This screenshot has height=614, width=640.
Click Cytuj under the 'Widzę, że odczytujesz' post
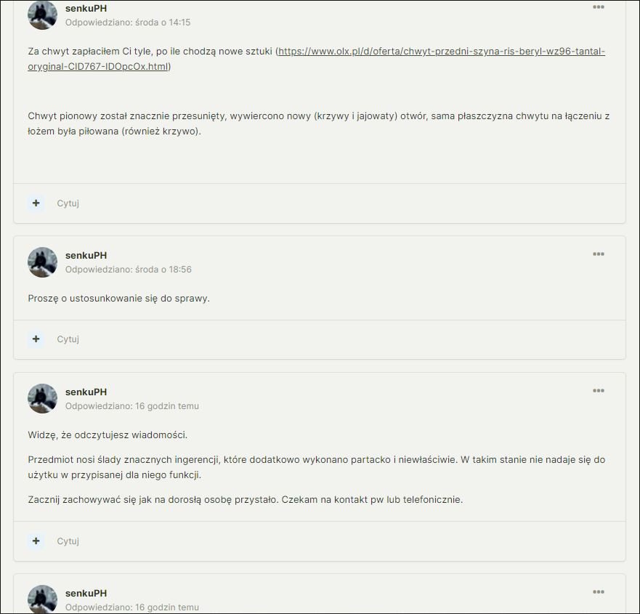point(68,541)
